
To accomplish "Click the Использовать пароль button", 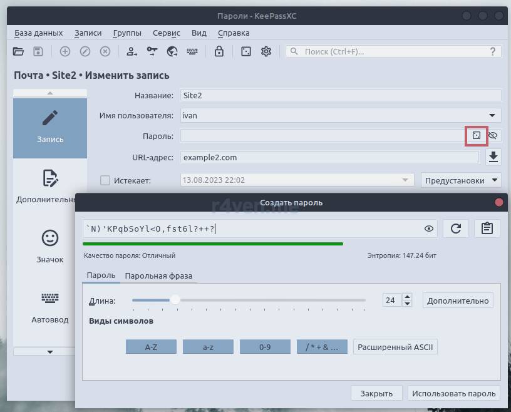I will (453, 393).
